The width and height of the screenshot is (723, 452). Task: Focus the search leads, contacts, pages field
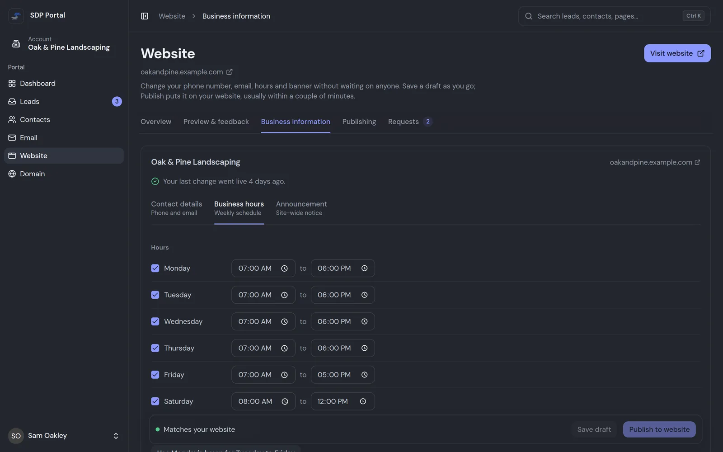(x=614, y=16)
